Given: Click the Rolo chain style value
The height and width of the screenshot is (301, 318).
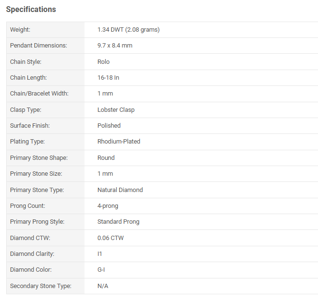Looking at the screenshot, I should (x=103, y=62).
